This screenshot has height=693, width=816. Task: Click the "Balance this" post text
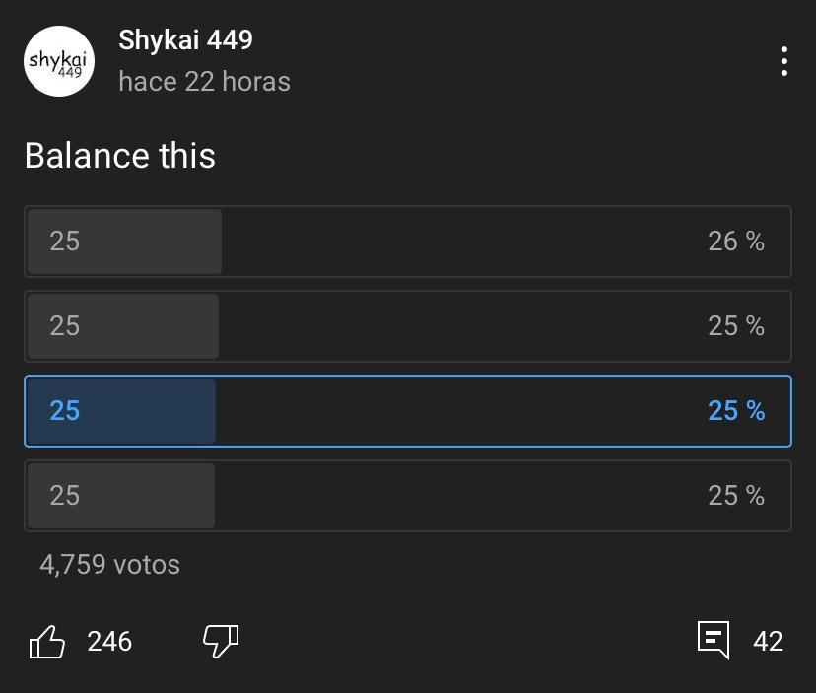point(119,156)
